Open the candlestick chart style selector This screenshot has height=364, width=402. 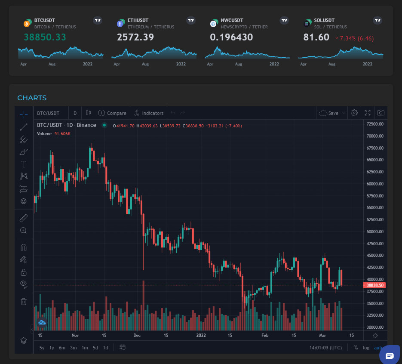[89, 113]
